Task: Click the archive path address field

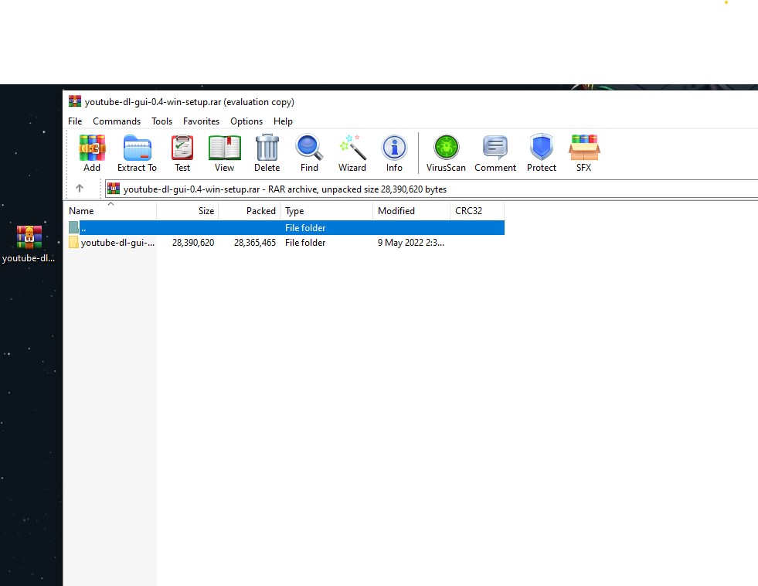Action: coord(431,189)
